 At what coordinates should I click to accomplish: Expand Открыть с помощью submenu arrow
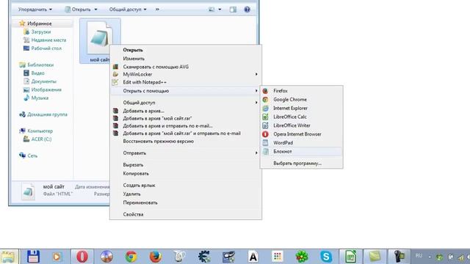pyautogui.click(x=256, y=91)
